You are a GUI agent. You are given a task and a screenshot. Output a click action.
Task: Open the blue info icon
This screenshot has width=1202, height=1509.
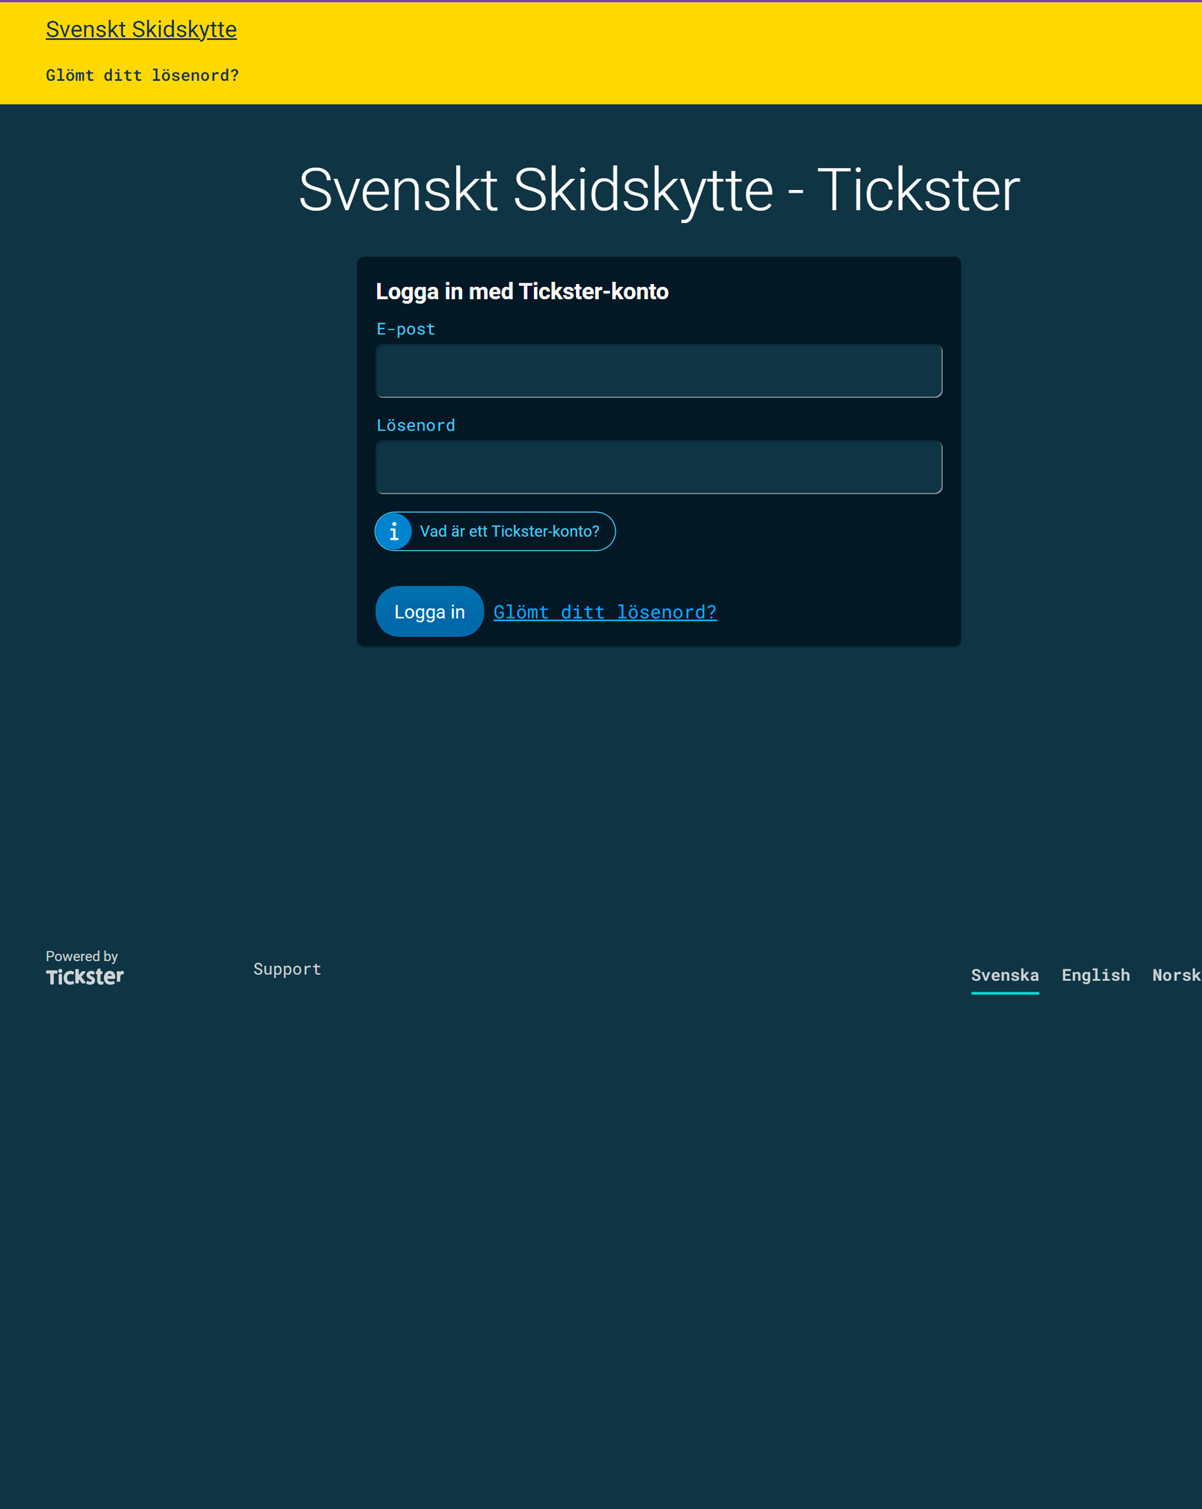[x=394, y=531]
